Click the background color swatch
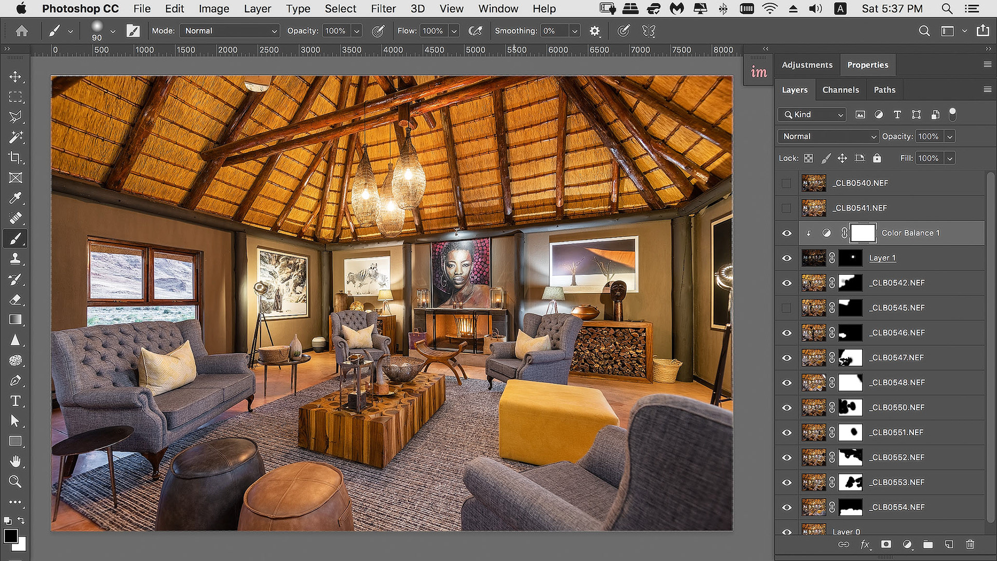The image size is (997, 561). tap(21, 546)
